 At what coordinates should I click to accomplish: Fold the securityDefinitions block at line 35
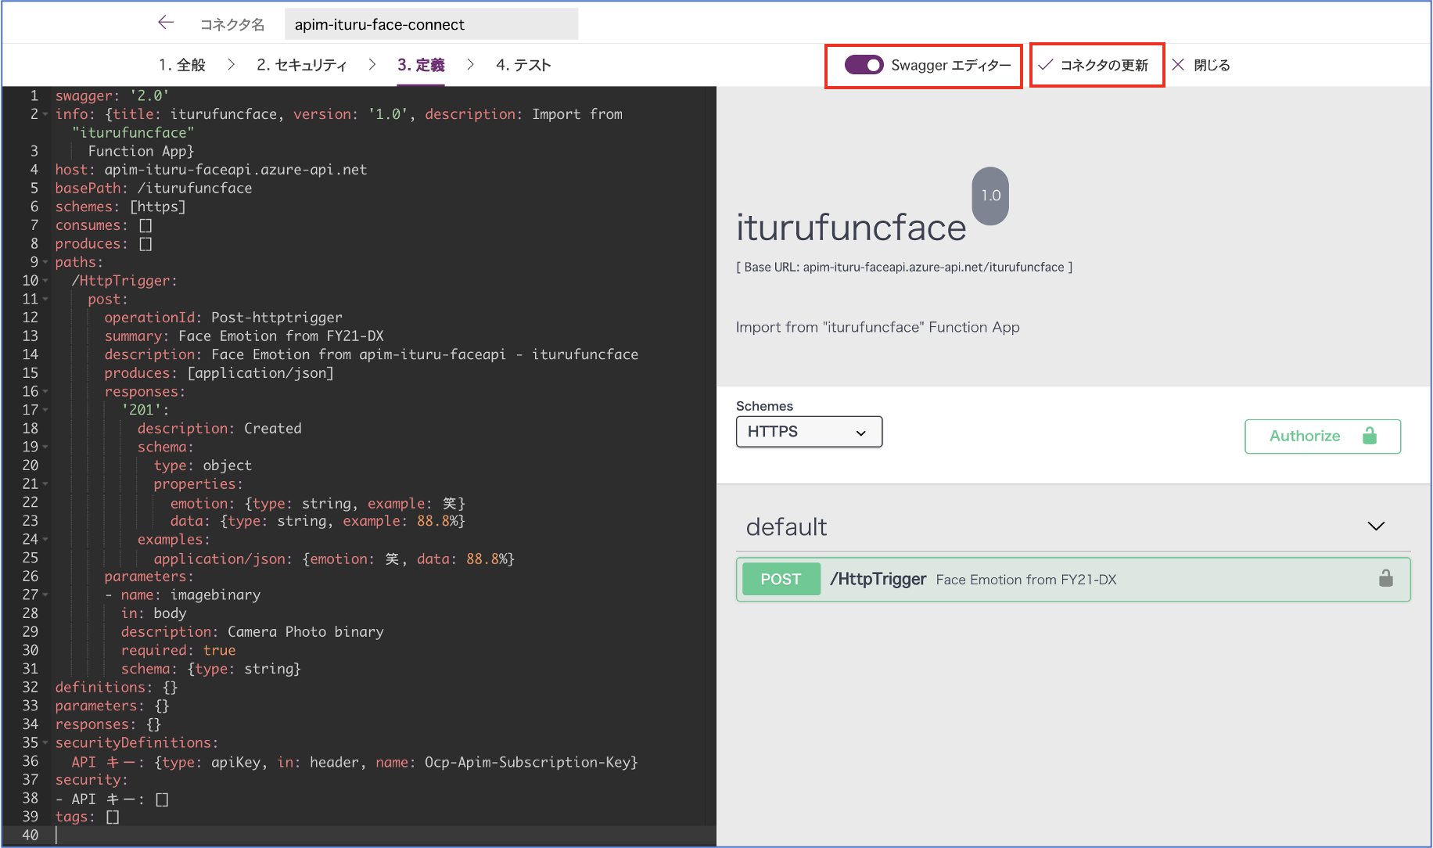[45, 743]
